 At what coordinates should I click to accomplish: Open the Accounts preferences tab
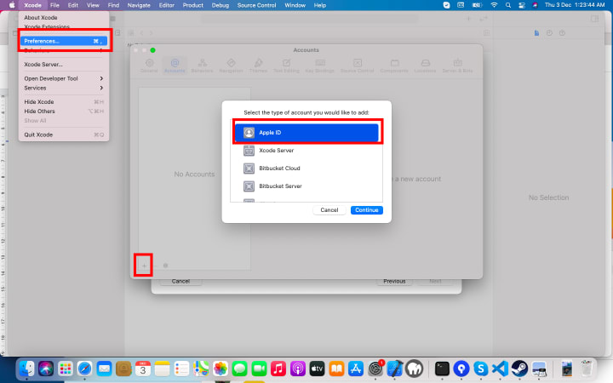[175, 66]
